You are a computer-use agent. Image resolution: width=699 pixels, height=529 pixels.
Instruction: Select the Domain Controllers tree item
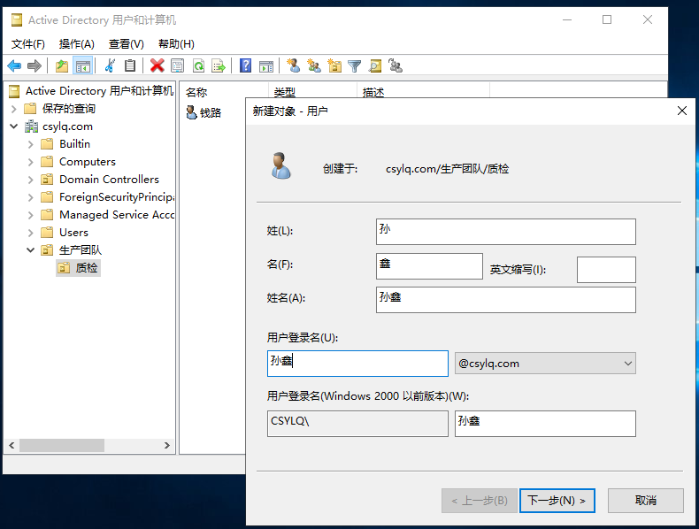coord(109,180)
